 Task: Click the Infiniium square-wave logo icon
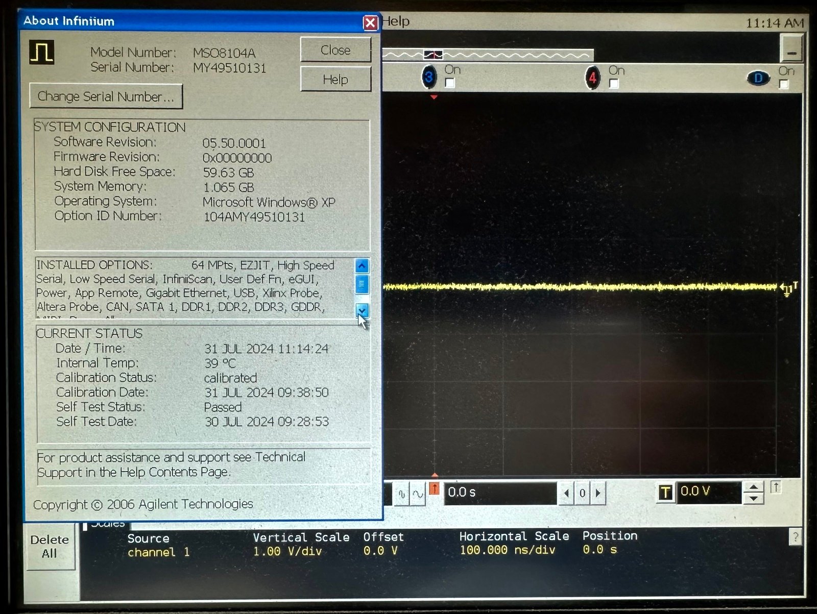coord(41,52)
